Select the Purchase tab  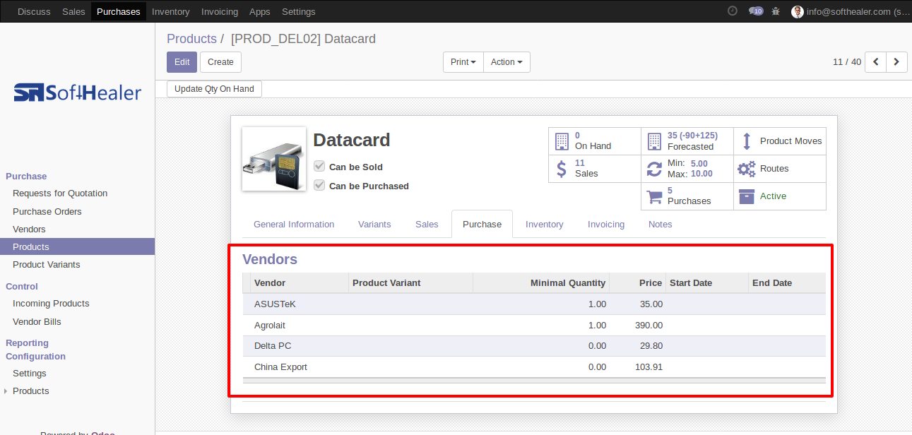pos(482,225)
